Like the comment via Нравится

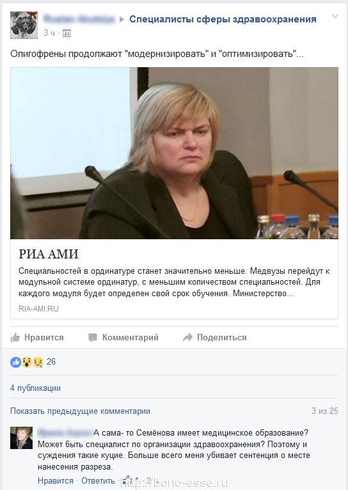pos(56,480)
